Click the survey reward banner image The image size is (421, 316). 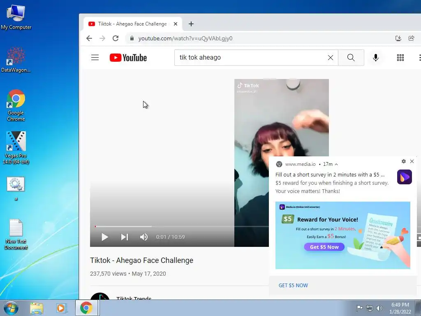pos(342,235)
